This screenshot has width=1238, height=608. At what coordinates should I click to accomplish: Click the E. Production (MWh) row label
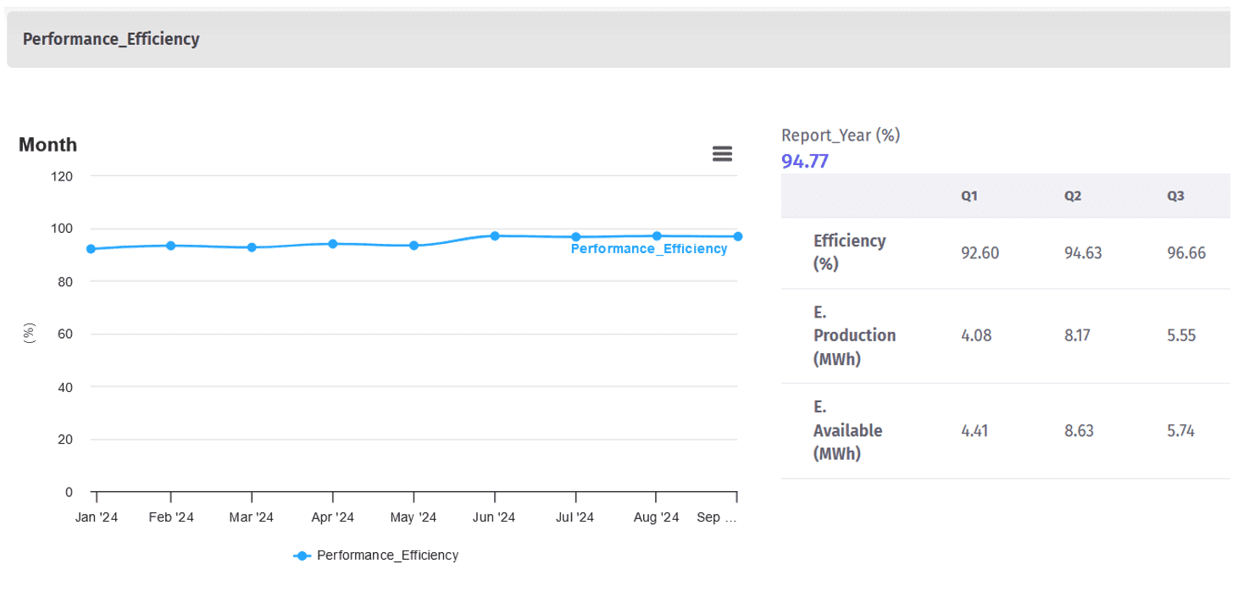(854, 335)
